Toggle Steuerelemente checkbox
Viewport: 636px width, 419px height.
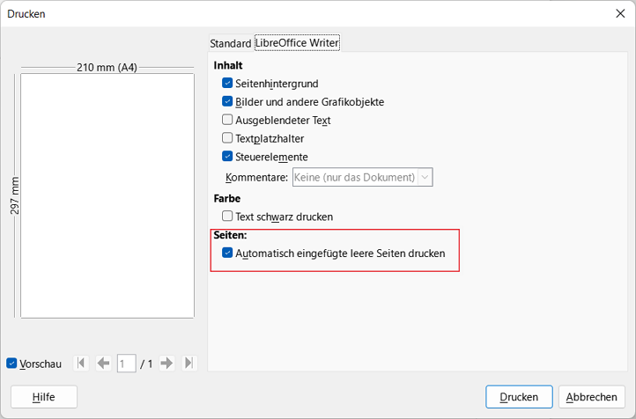[227, 157]
